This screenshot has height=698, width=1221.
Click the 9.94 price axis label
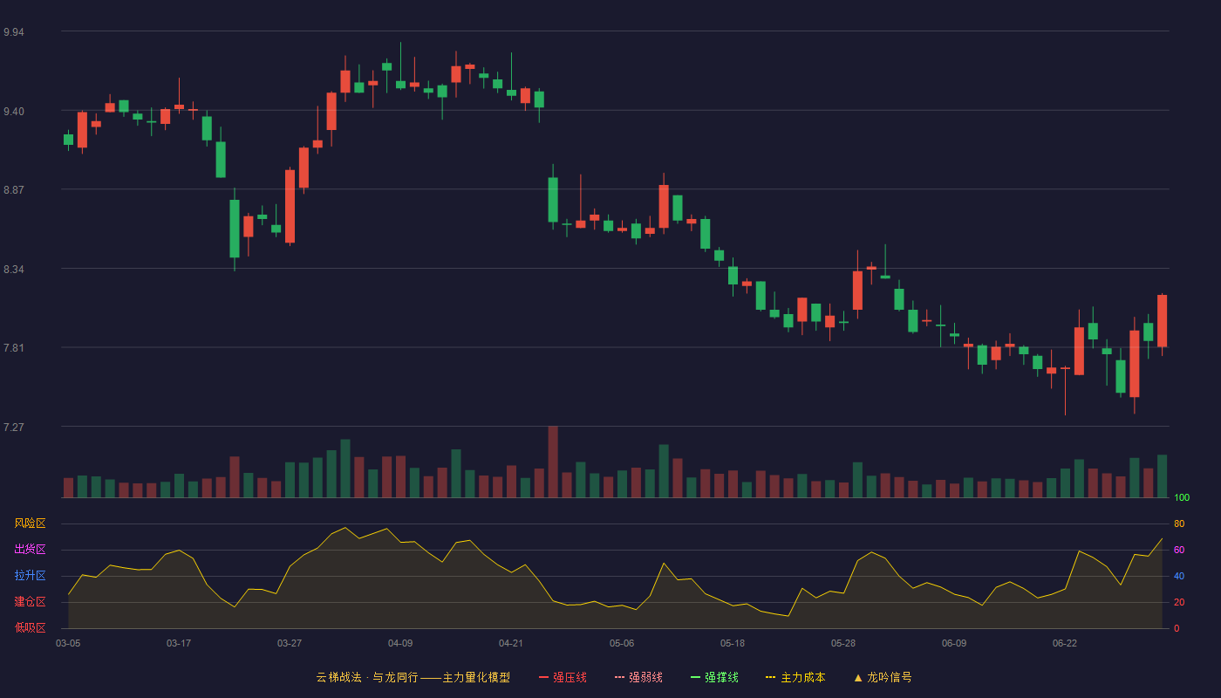coord(14,32)
